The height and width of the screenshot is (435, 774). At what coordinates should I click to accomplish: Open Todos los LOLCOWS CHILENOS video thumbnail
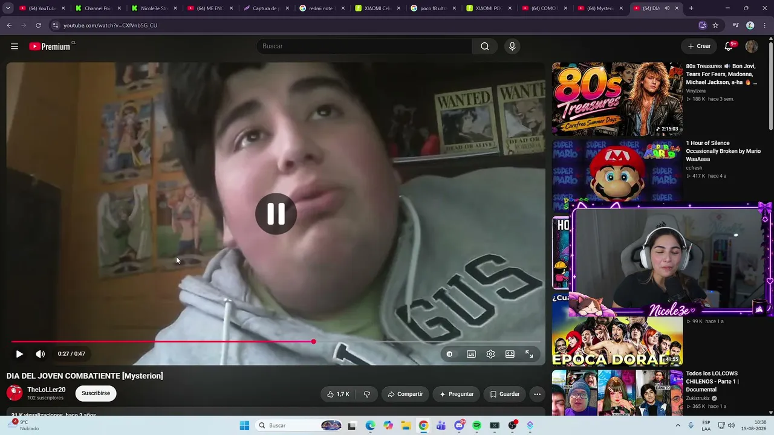click(617, 393)
